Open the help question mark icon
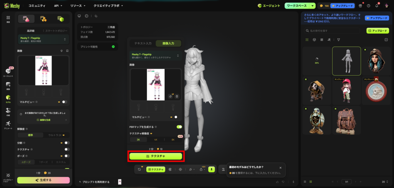Image resolution: width=394 pixels, height=188 pixels. [368, 6]
